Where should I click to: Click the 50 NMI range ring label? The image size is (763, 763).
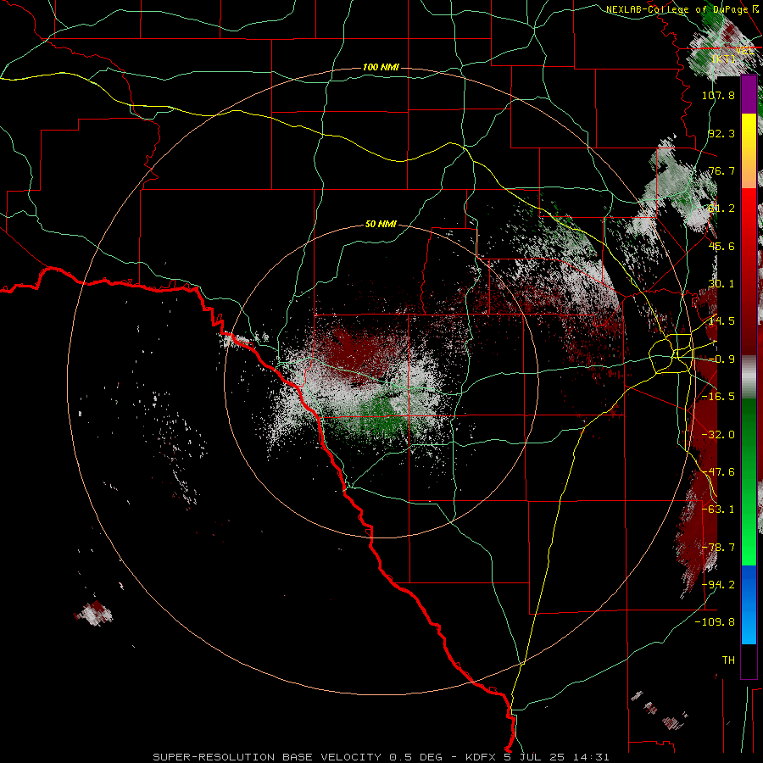381,224
